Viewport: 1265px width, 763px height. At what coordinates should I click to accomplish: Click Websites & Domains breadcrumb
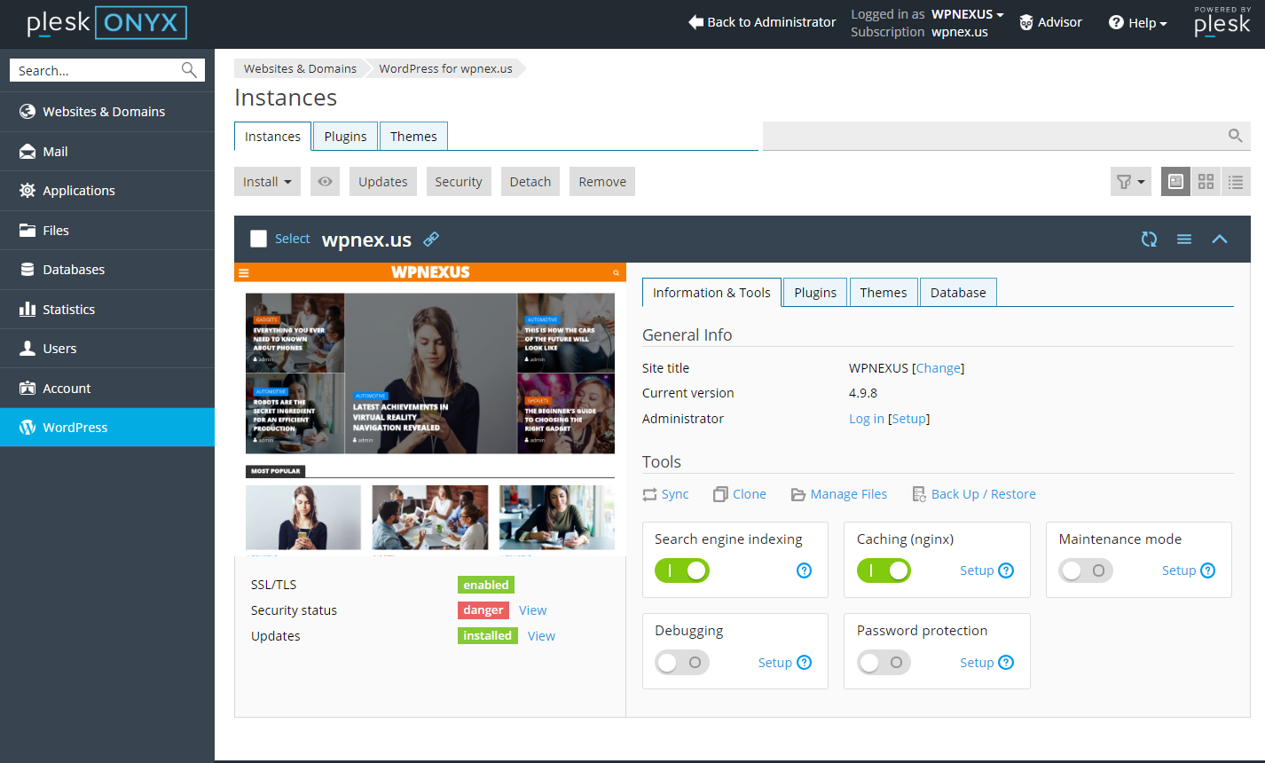click(300, 68)
